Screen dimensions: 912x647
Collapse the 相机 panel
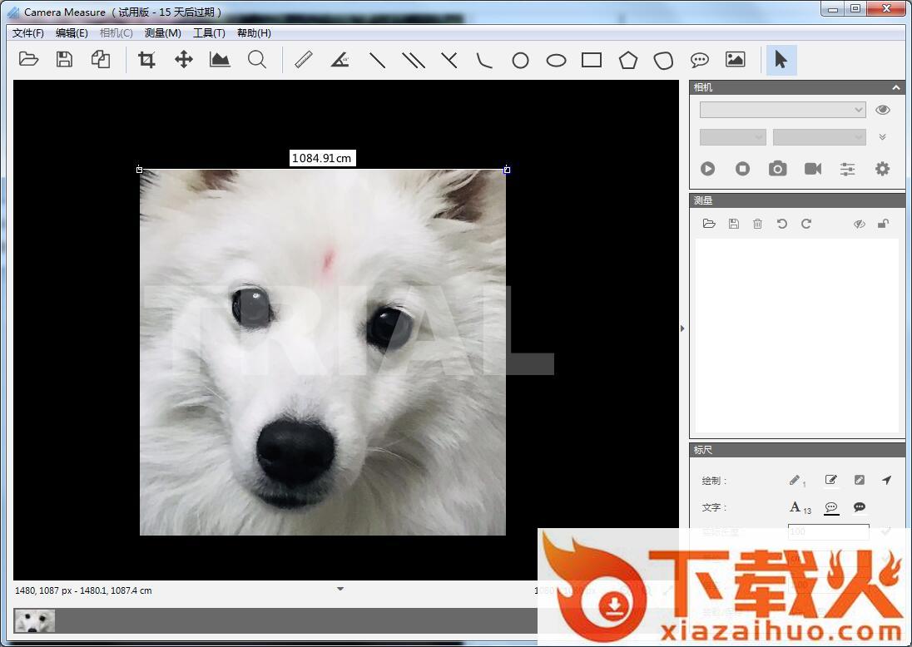pyautogui.click(x=896, y=87)
